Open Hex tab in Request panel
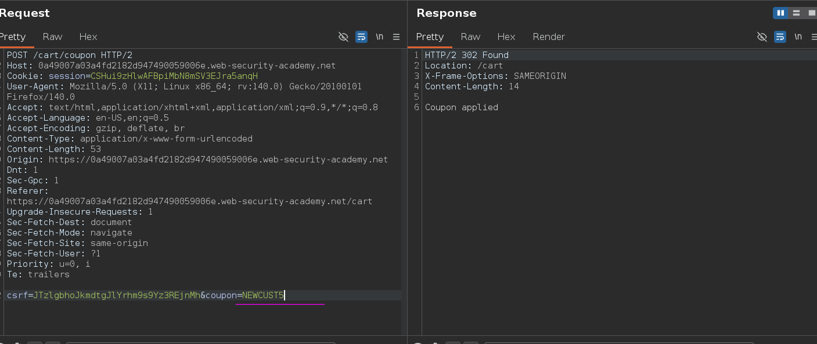Image resolution: width=817 pixels, height=344 pixels. pyautogui.click(x=88, y=37)
